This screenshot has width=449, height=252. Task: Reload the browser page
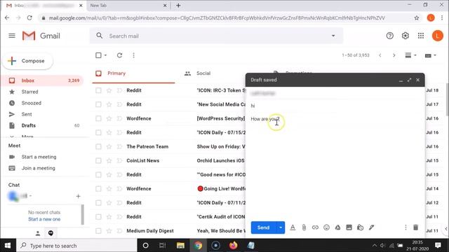tap(29, 18)
